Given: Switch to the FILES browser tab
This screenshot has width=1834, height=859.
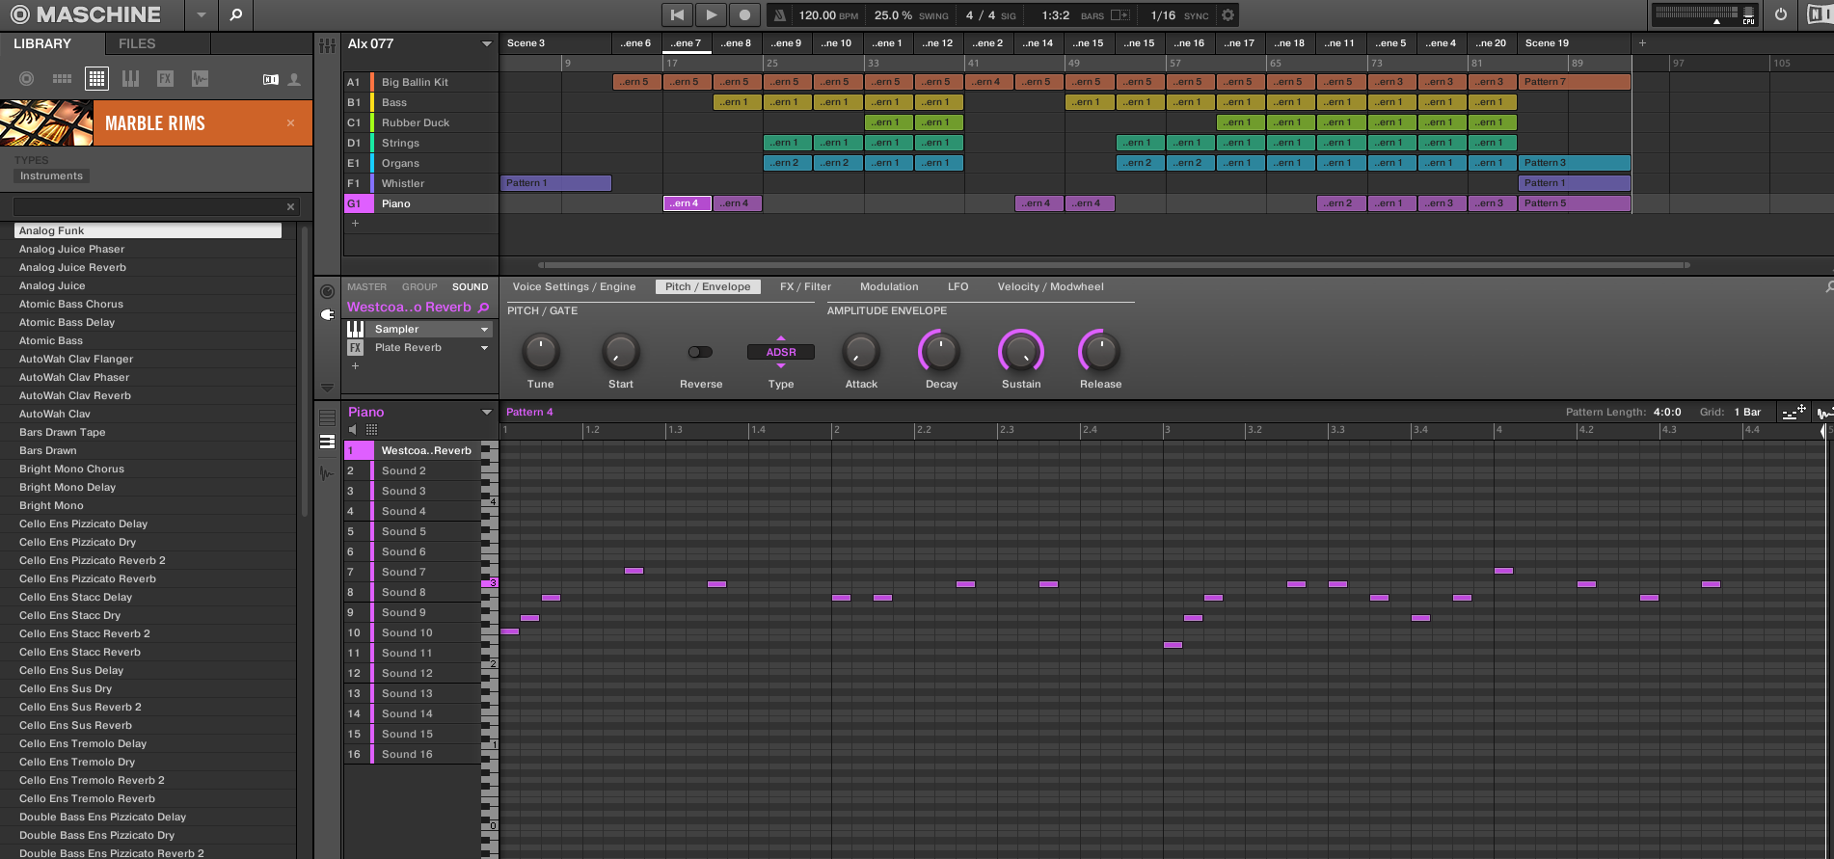Looking at the screenshot, I should (x=137, y=43).
